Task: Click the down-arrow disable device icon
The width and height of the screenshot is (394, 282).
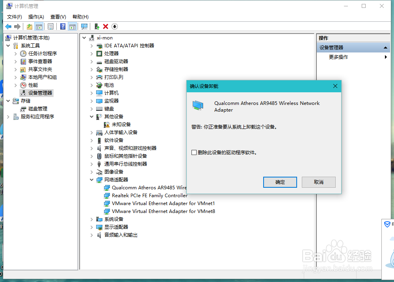Action: point(115,26)
